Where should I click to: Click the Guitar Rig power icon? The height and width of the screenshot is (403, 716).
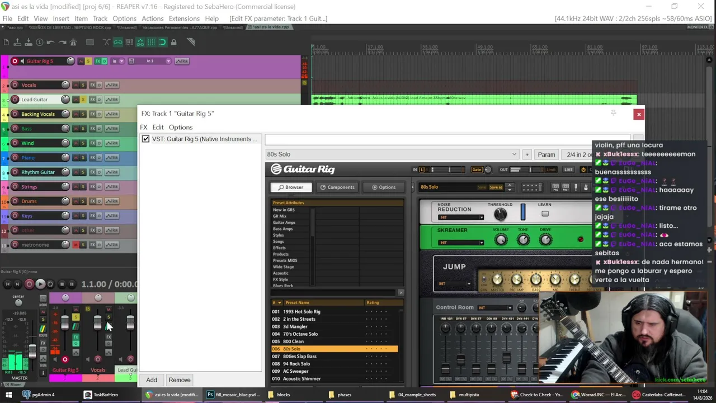point(583,170)
